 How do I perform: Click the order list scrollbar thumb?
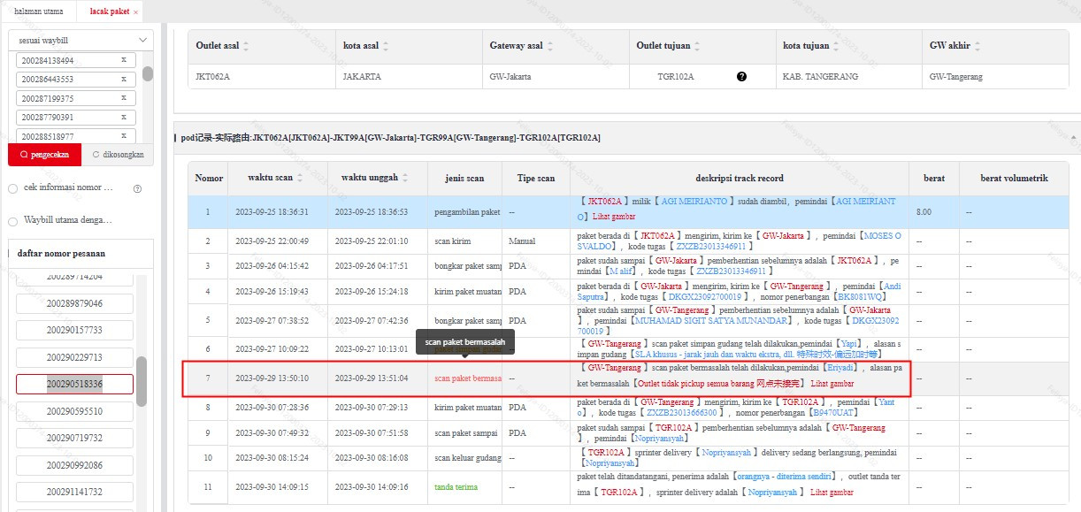(142, 381)
